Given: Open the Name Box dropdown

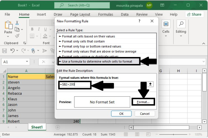Looking at the screenshot, I should tap(27, 61).
